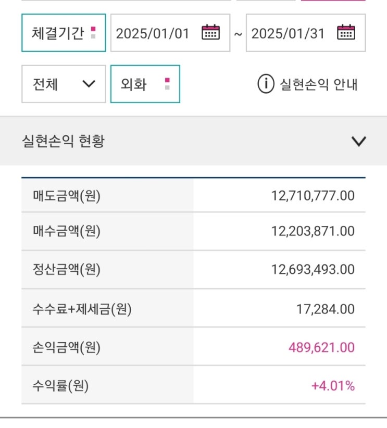Click the start date field 2025/01/01
Viewport: 387px width, 428px height.
[x=152, y=33]
